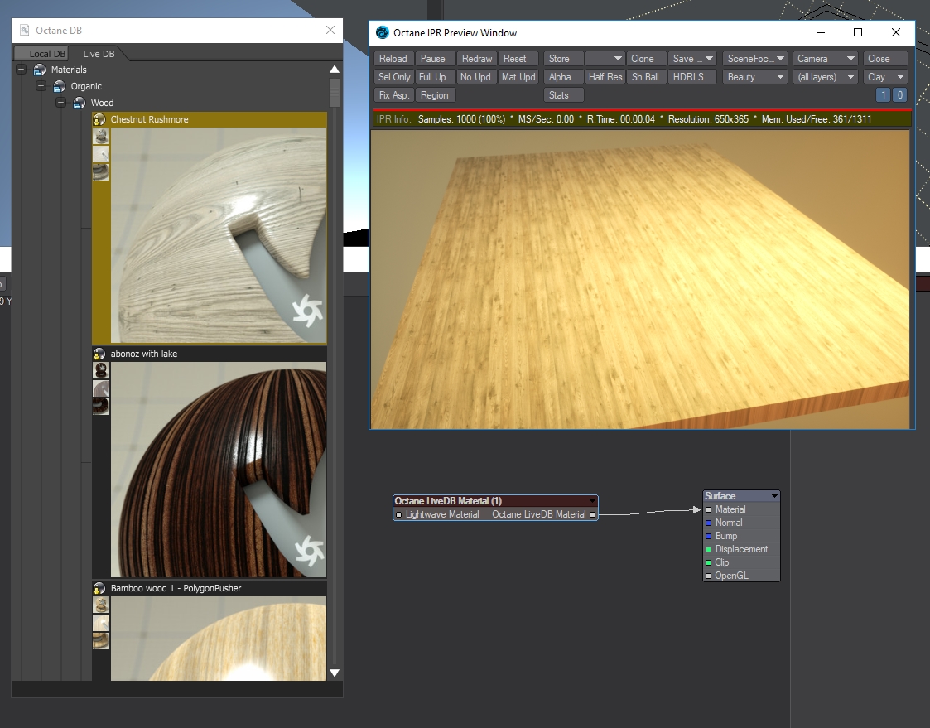Click the abonoz with lake material icon
The width and height of the screenshot is (930, 728).
(x=99, y=354)
